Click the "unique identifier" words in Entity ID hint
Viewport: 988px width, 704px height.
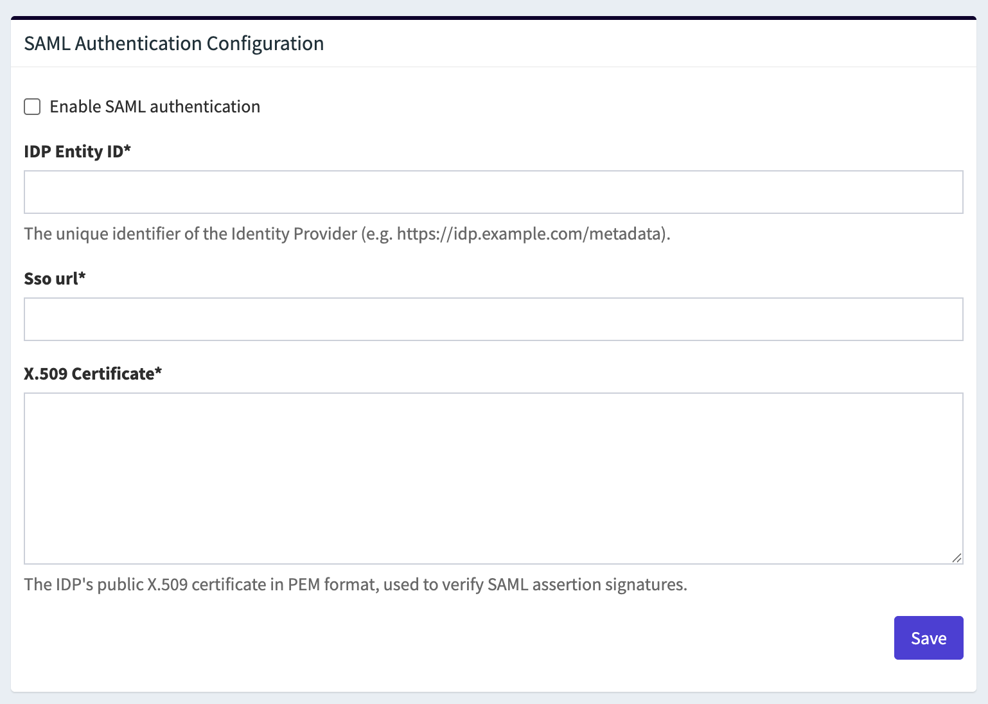118,234
